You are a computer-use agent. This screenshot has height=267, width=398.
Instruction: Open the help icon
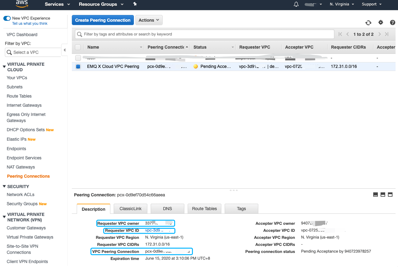[x=392, y=23]
